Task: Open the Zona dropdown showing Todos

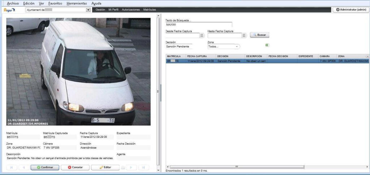Action: [x=237, y=46]
